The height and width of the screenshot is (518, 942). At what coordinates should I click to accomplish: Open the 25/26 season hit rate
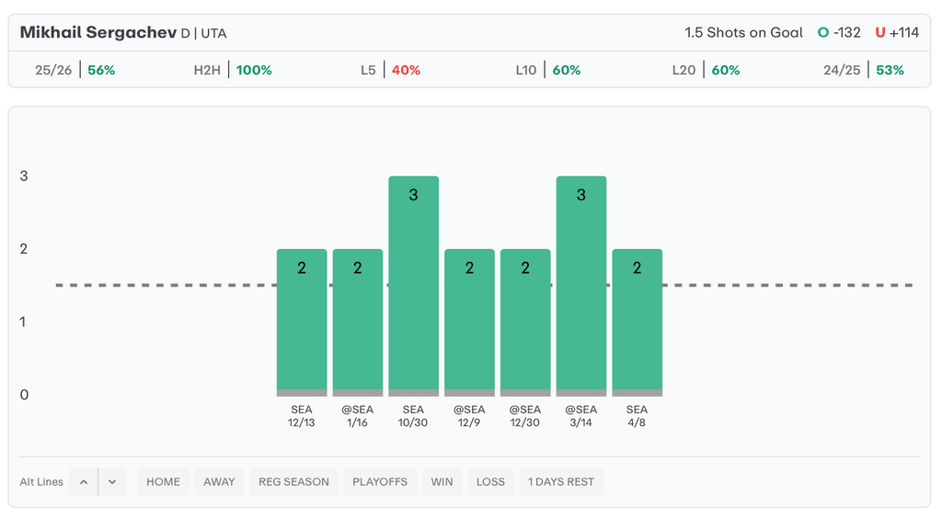[75, 70]
